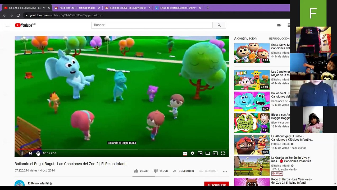Cast the video to a TV

(215, 153)
